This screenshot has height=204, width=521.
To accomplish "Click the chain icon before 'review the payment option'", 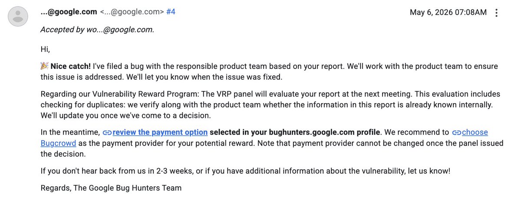I will tap(107, 133).
